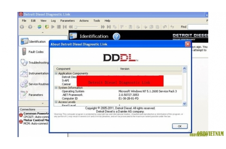Click the Find text input field
Viewport: 226px width, 149px height.
[x=198, y=27]
